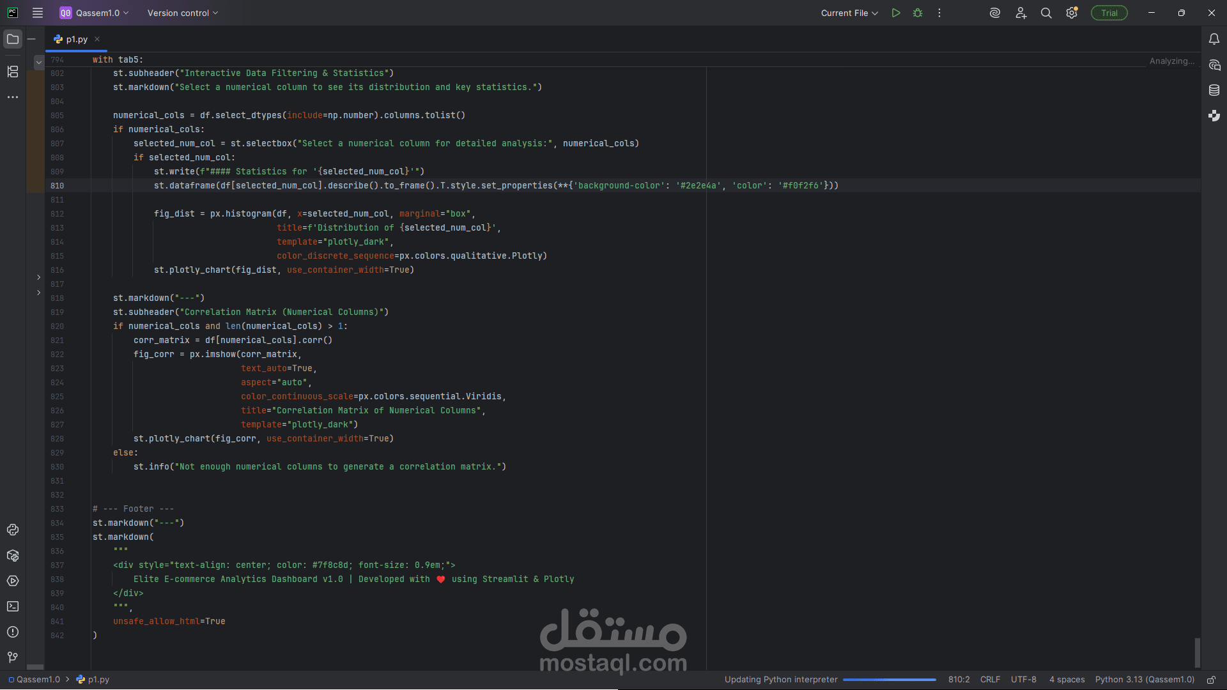Debug the current file with bug icon
Image resolution: width=1227 pixels, height=690 pixels.
[x=918, y=13]
